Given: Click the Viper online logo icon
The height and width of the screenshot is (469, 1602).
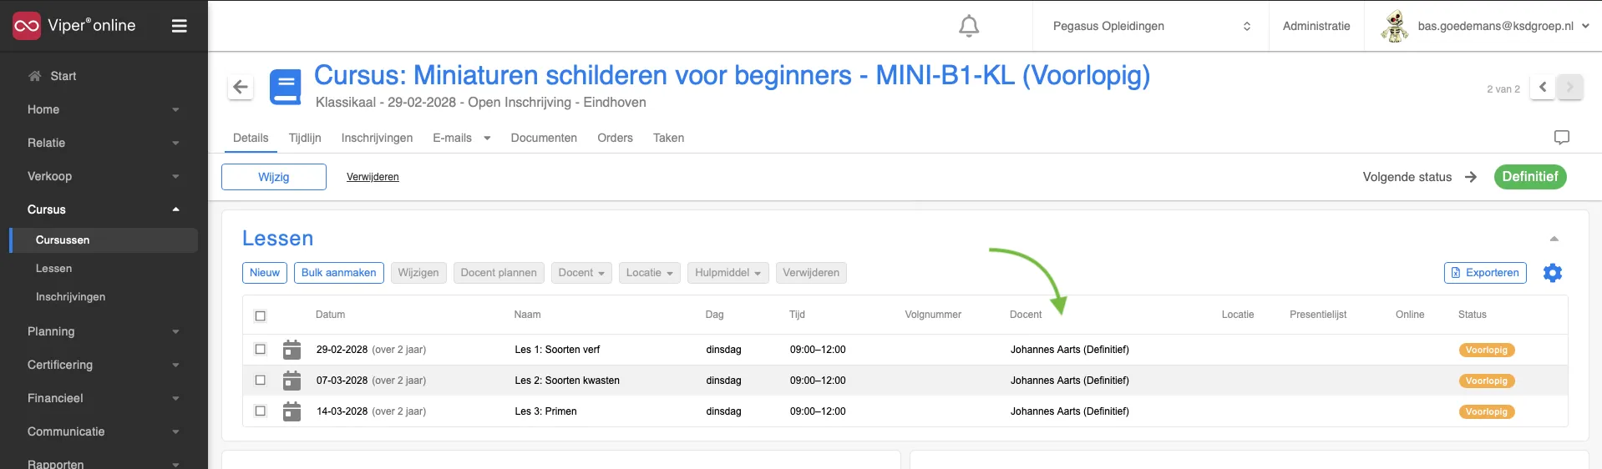Looking at the screenshot, I should pos(26,26).
